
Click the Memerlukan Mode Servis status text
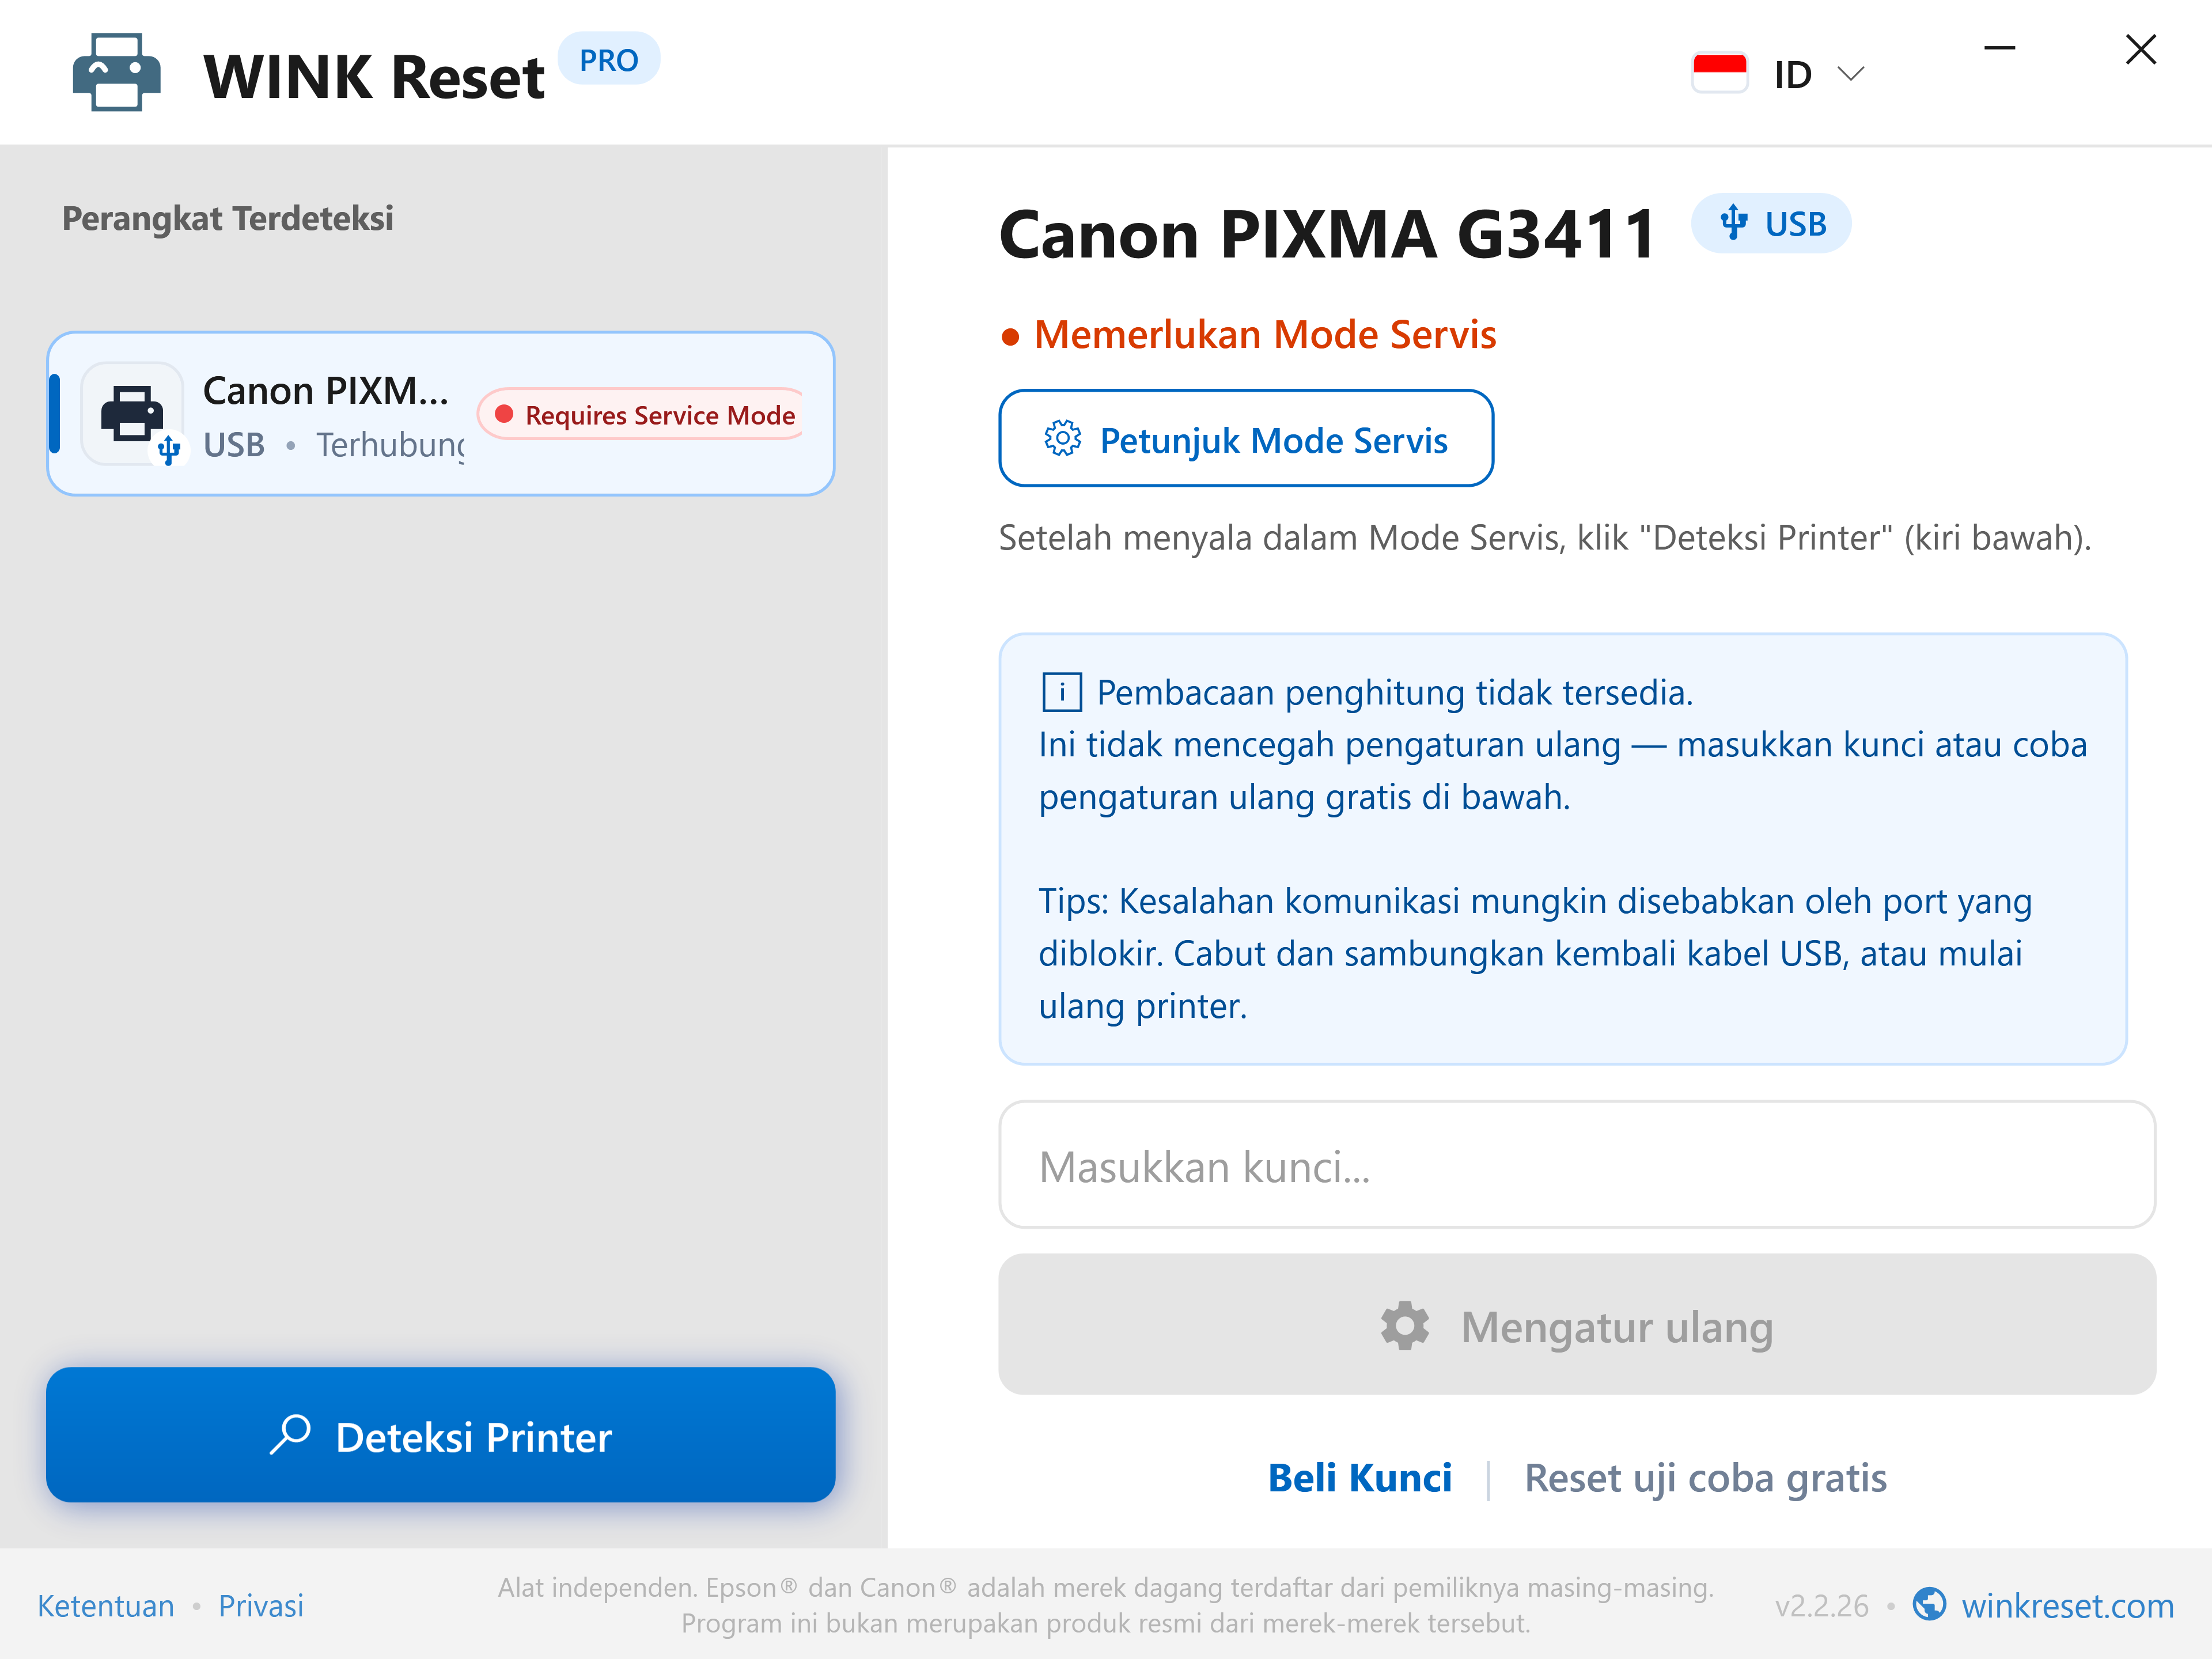(x=1264, y=335)
